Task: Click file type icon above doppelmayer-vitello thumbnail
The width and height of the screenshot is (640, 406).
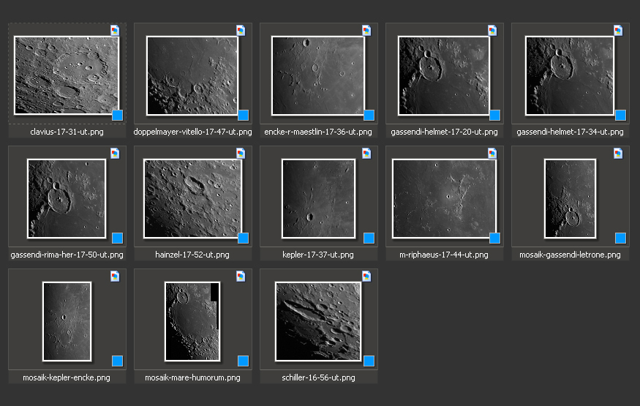Action: click(241, 30)
